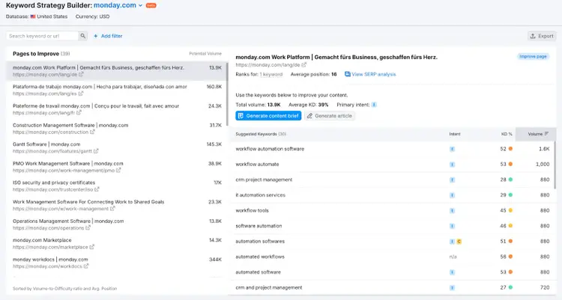Click keyword workflow automate
562x300 pixels.
pos(257,165)
